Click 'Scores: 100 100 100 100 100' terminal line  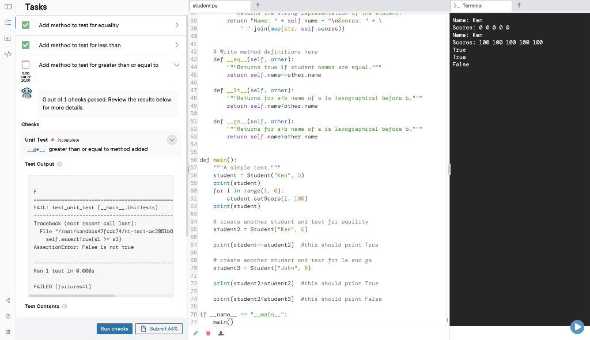[497, 43]
